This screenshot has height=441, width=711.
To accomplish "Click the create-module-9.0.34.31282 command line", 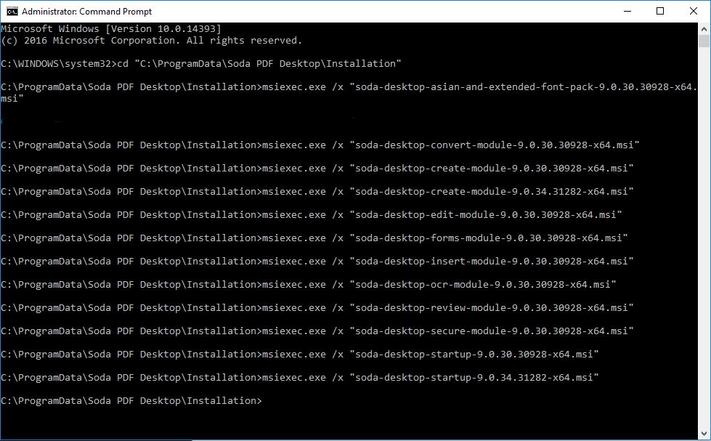I will pyautogui.click(x=317, y=192).
